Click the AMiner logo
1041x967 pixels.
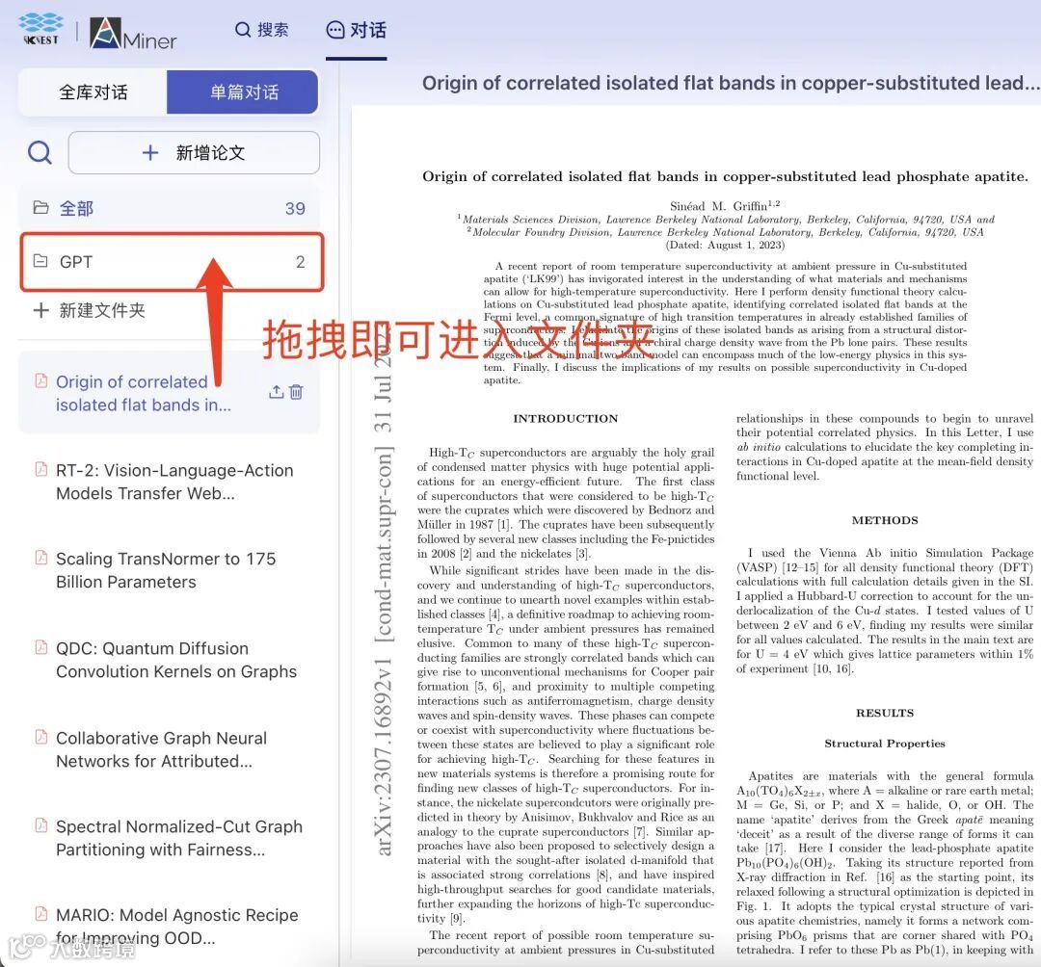tap(133, 33)
